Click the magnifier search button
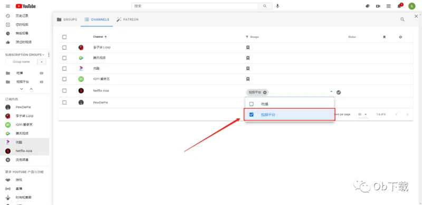 pyautogui.click(x=265, y=6)
